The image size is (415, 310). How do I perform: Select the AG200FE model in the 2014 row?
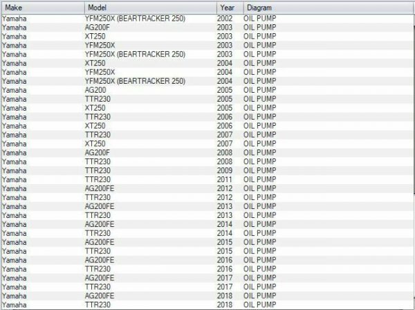coord(100,224)
